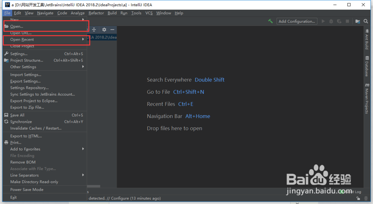The image size is (373, 204).
Task: Click the horizontal scrollbar in project panel
Action: click(94, 186)
